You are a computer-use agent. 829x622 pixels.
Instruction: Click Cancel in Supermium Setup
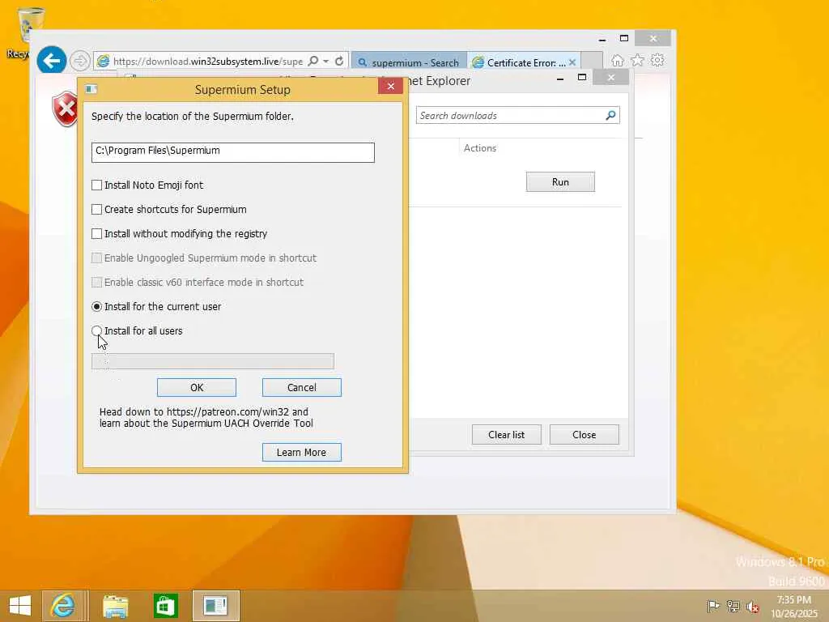pyautogui.click(x=302, y=388)
